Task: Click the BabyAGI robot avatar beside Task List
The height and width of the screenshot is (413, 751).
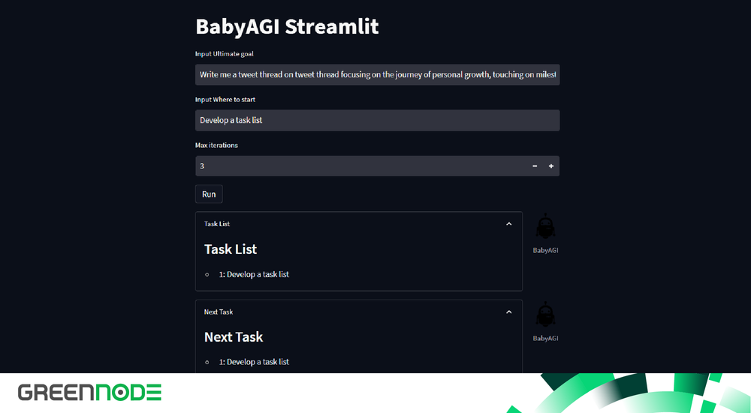Action: 545,228
